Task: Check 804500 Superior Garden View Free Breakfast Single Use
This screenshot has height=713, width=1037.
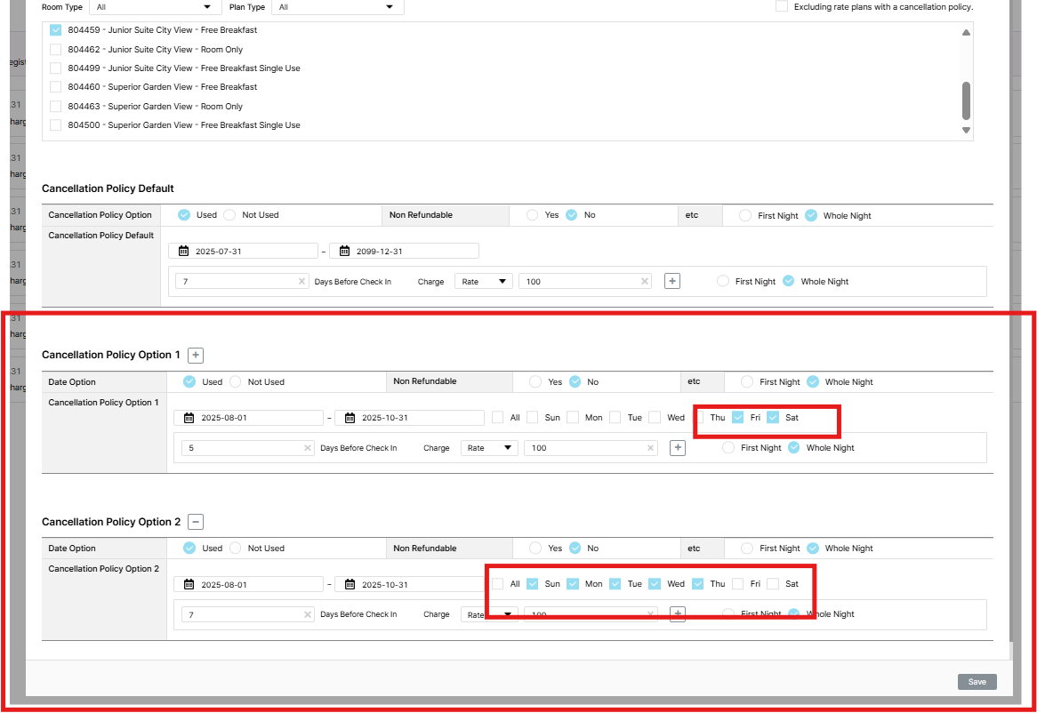Action: click(55, 124)
